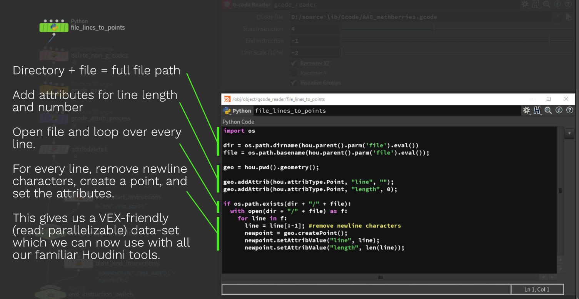Toggle the Recenter XZ checkbox
The height and width of the screenshot is (299, 579).
(x=294, y=63)
